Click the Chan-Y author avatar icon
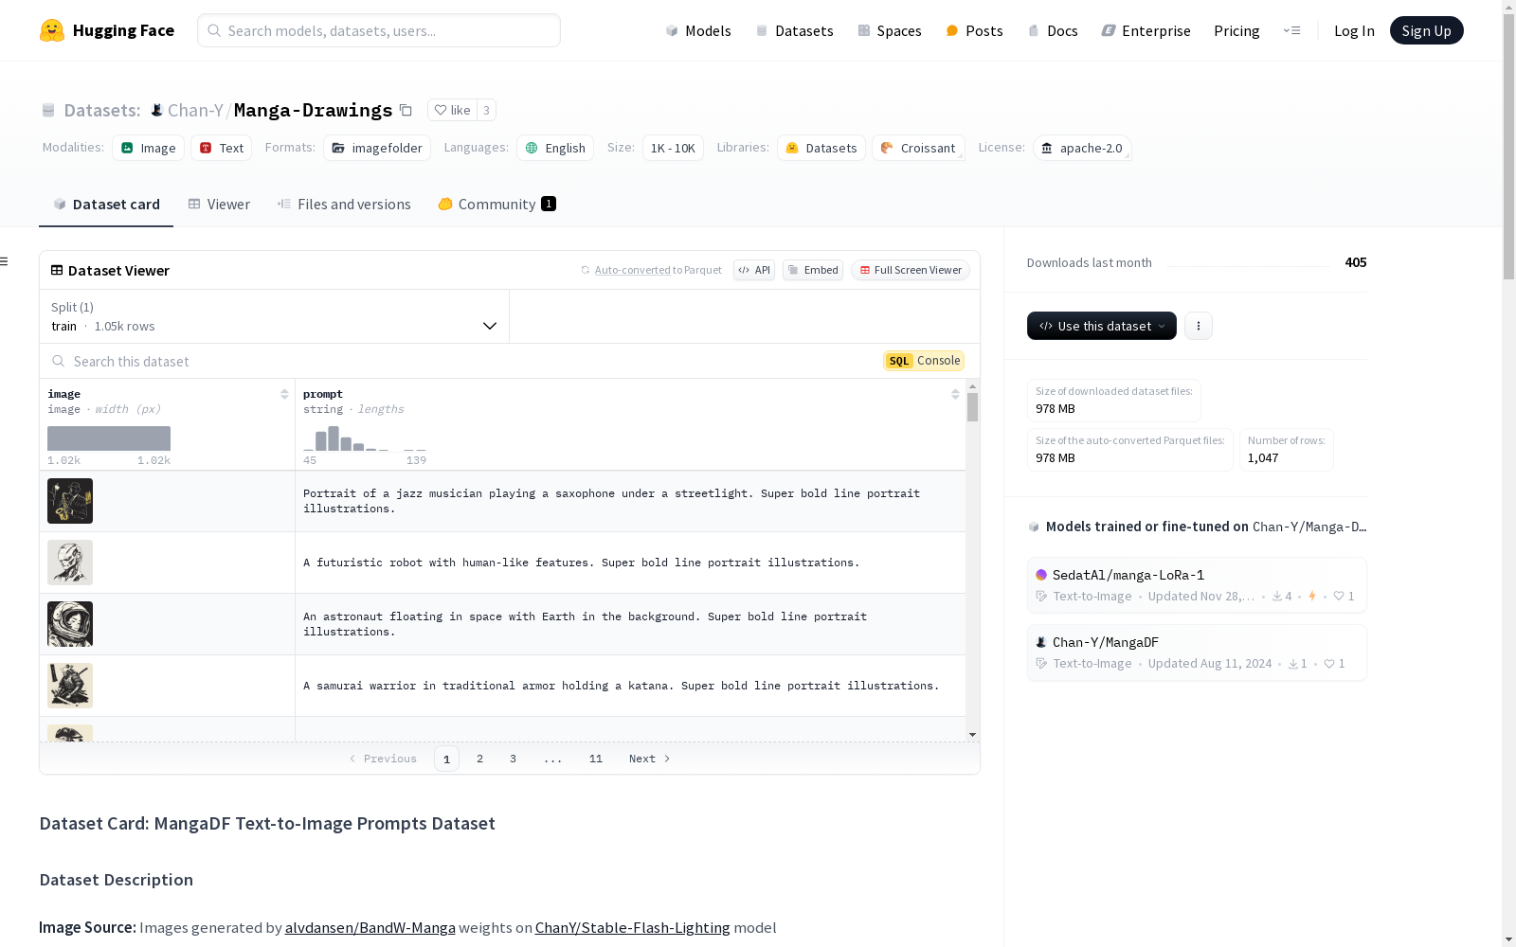The image size is (1516, 947). (x=157, y=111)
